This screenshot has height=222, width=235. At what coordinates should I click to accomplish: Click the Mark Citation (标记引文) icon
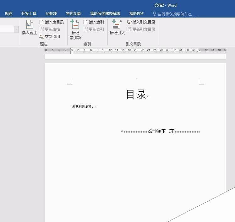pyautogui.click(x=117, y=24)
